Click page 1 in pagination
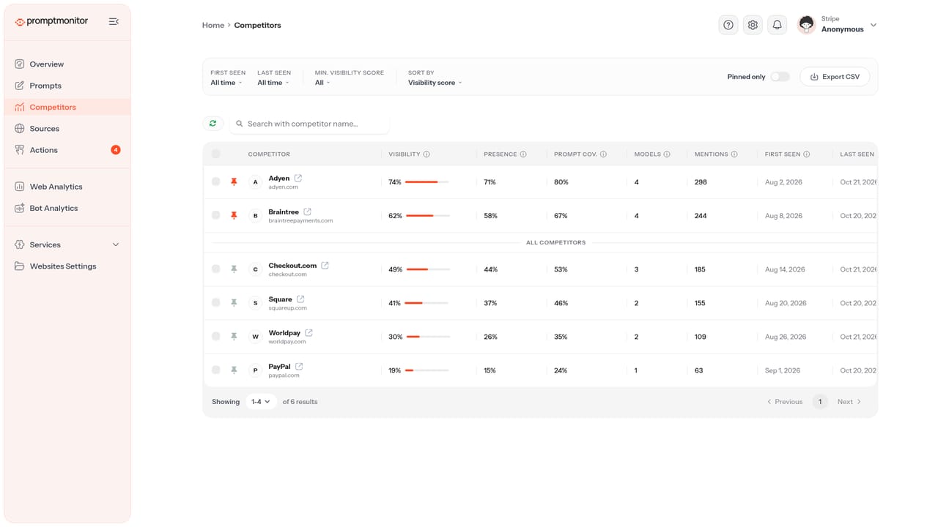The width and height of the screenshot is (938, 527). click(820, 402)
